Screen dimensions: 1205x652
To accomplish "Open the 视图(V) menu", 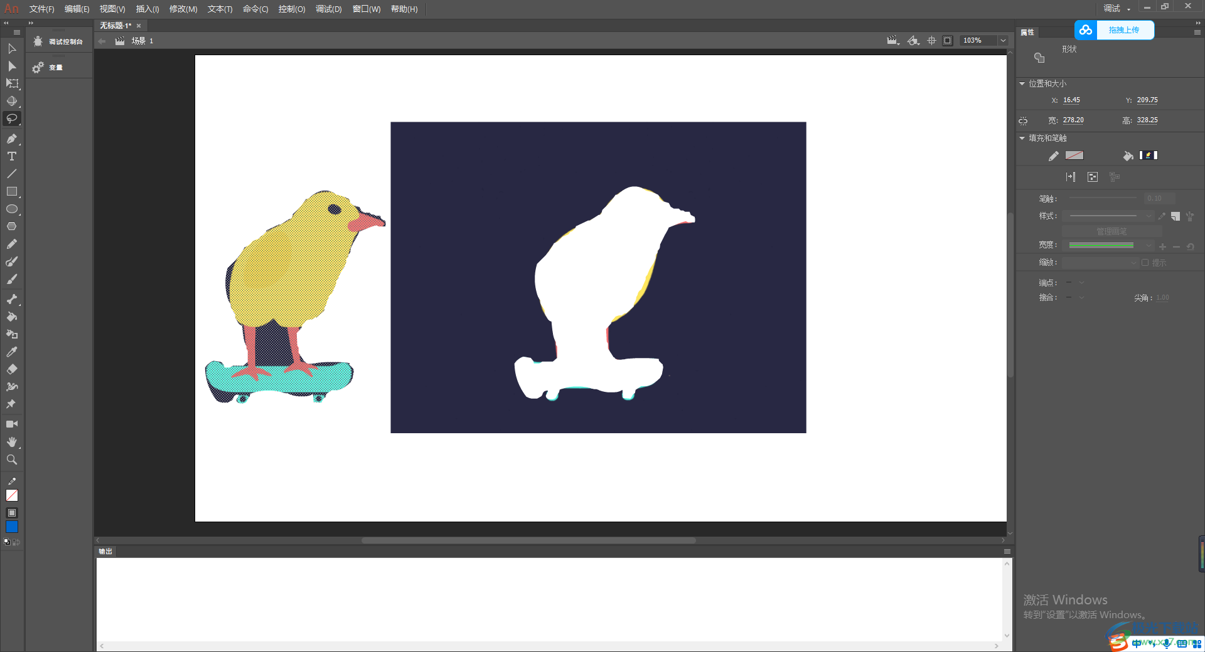I will click(x=112, y=9).
